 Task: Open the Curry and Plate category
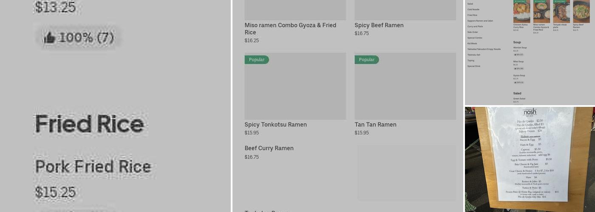pyautogui.click(x=475, y=26)
